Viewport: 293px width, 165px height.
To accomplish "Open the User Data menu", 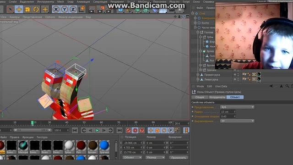I will coord(221,86).
